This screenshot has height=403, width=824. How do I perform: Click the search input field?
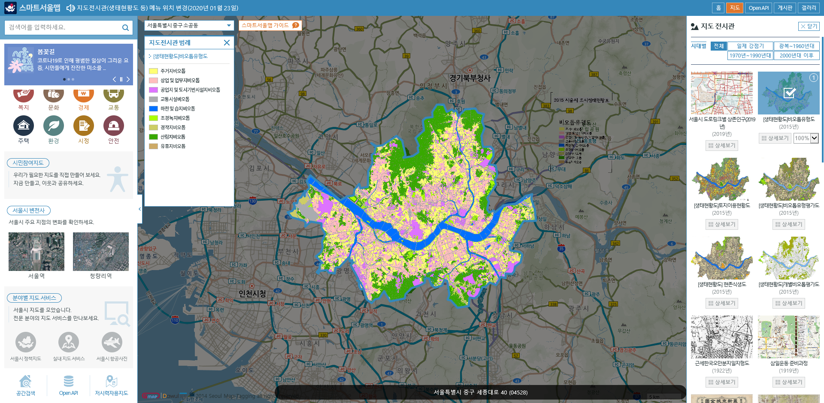click(63, 27)
